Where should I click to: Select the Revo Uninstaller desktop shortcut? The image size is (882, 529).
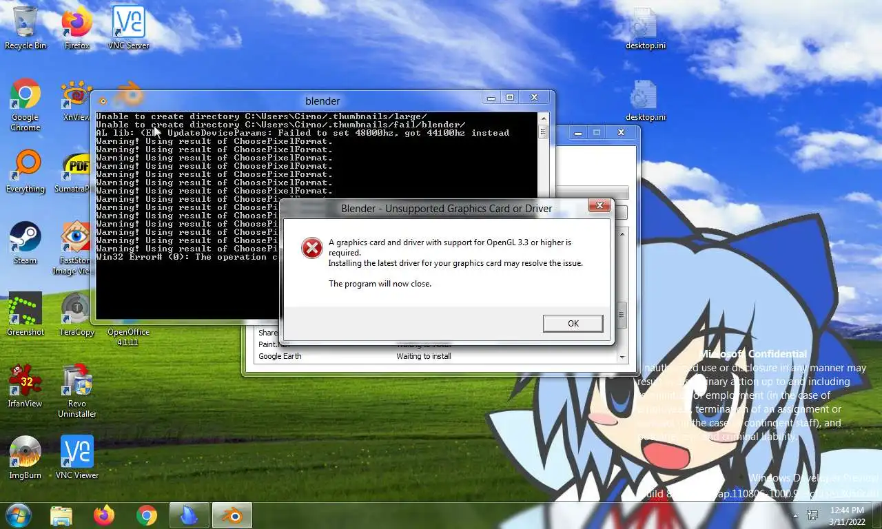tap(77, 391)
